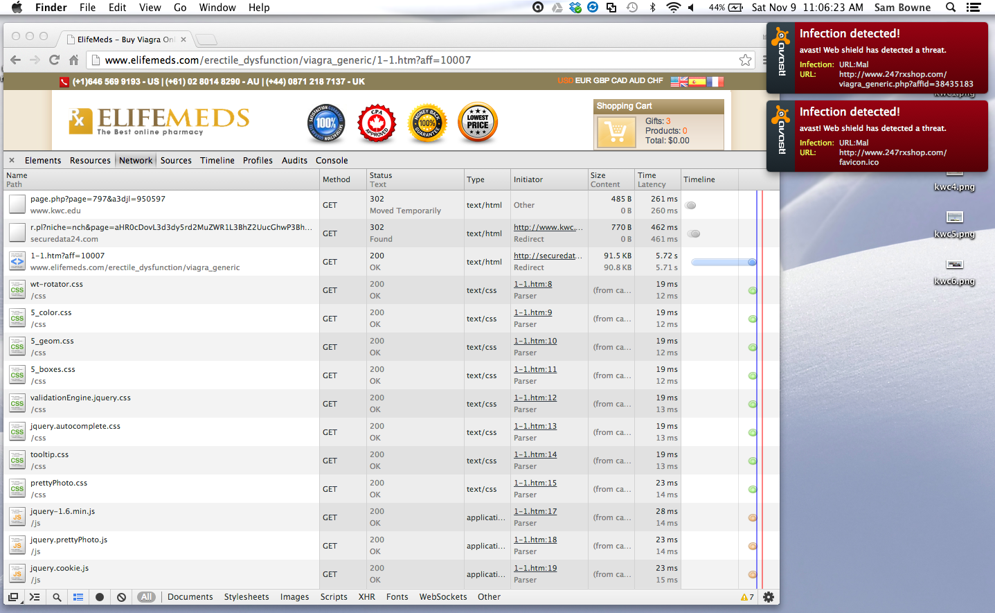The width and height of the screenshot is (995, 613).
Task: Reload the ElifeMeds page
Action: tap(54, 60)
